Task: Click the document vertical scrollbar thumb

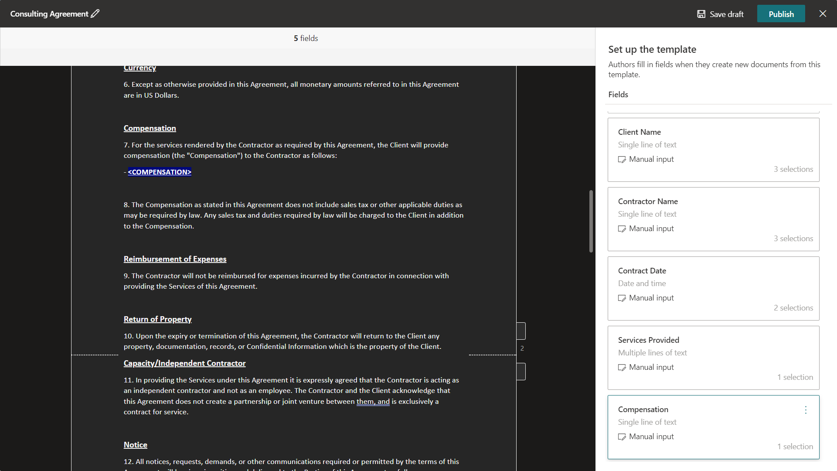Action: 591,221
